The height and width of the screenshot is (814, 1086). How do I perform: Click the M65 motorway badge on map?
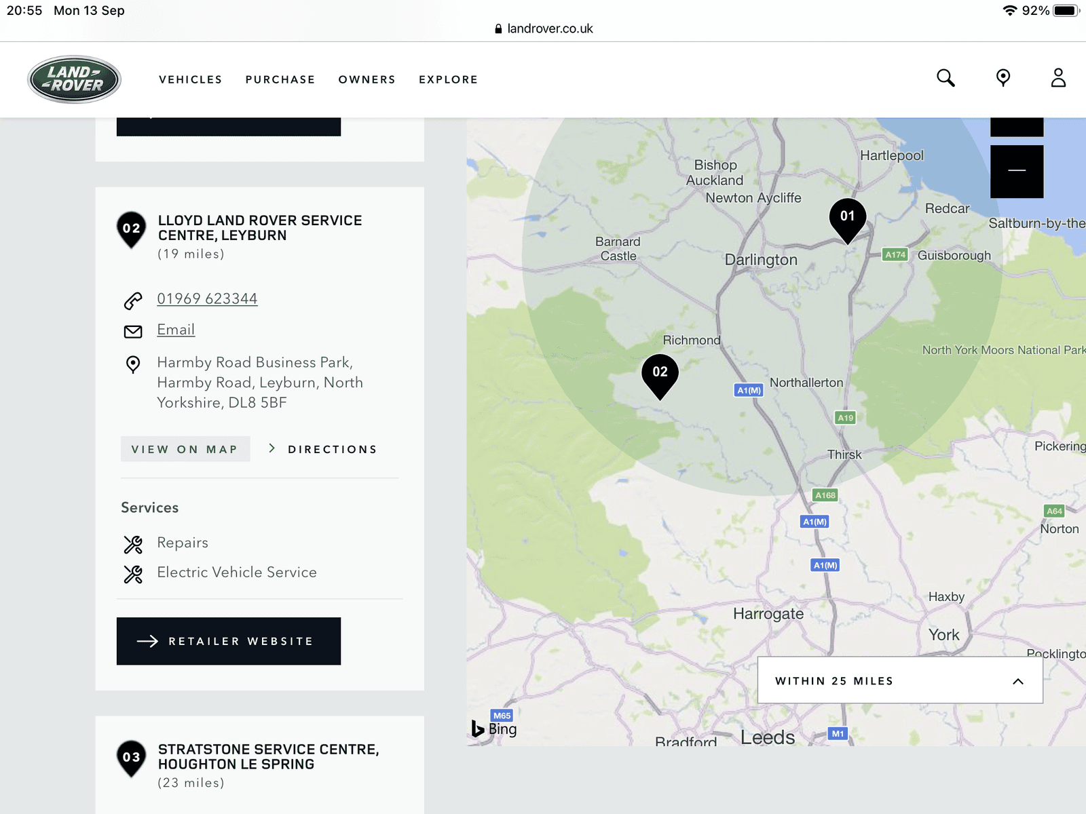tap(502, 715)
